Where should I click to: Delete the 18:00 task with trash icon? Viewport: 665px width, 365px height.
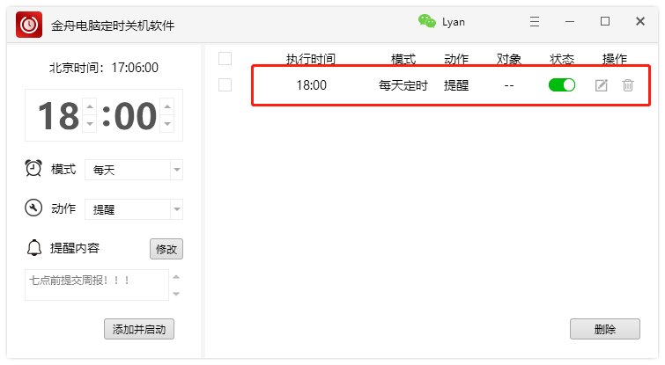click(x=628, y=85)
